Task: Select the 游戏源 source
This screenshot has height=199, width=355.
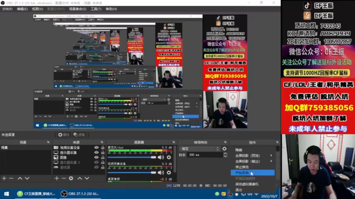Action: 65,168
